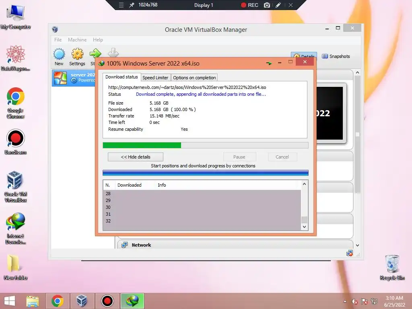Click the Info column header
The width and height of the screenshot is (412, 309).
pyautogui.click(x=162, y=185)
